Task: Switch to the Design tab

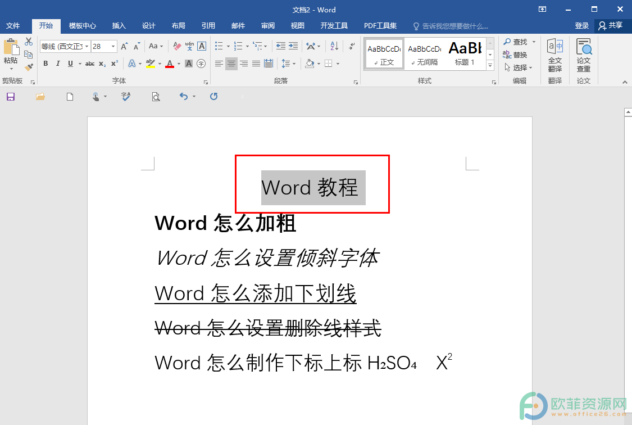Action: pyautogui.click(x=149, y=26)
